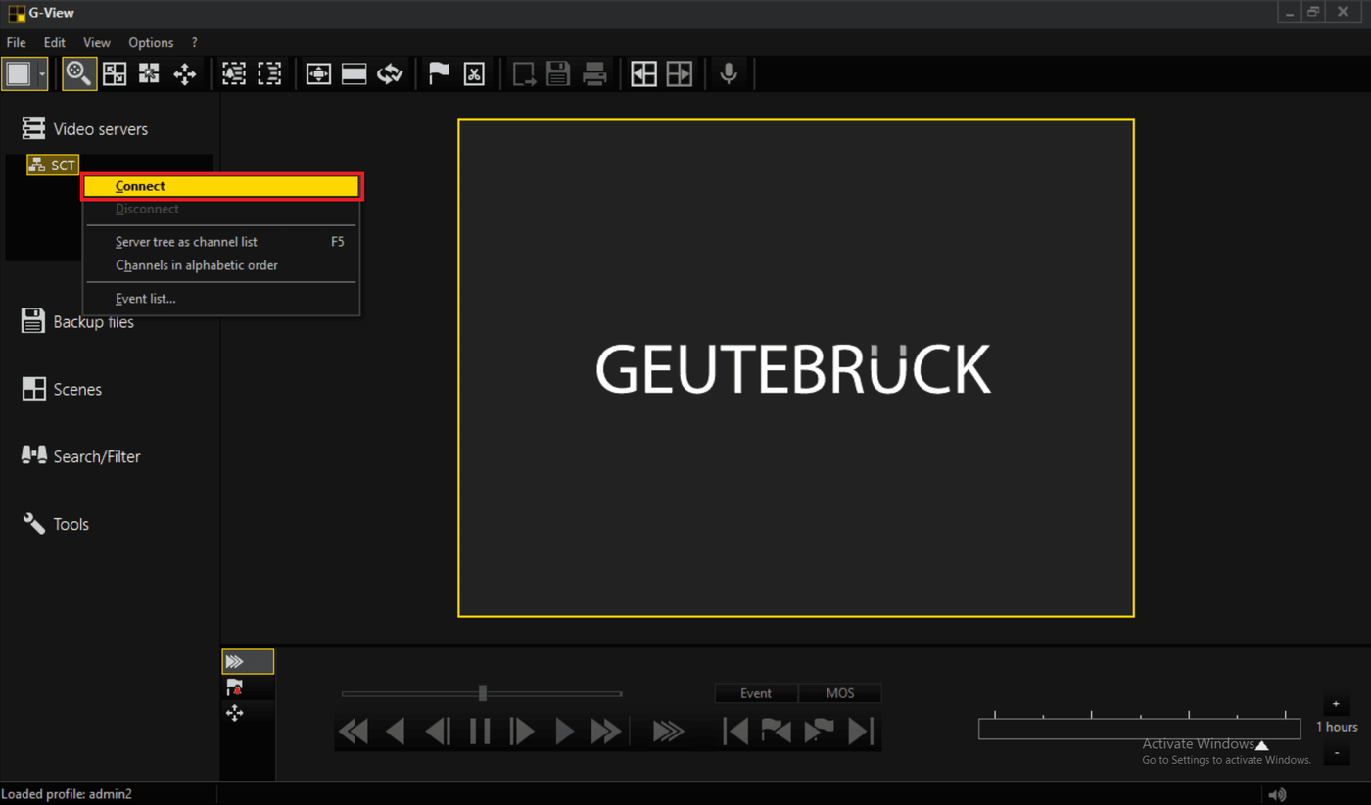
Task: Click the printer icon in toolbar
Action: click(x=594, y=73)
